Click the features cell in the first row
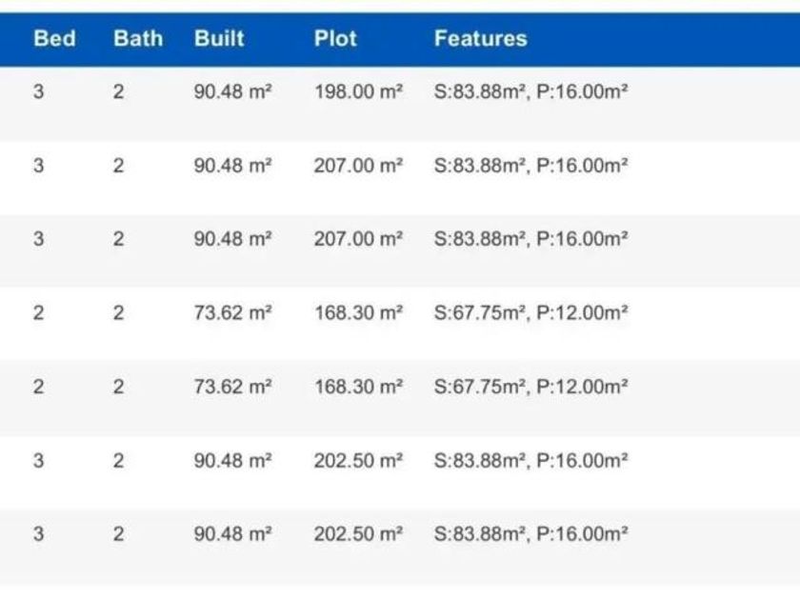The width and height of the screenshot is (800, 600). (x=530, y=91)
